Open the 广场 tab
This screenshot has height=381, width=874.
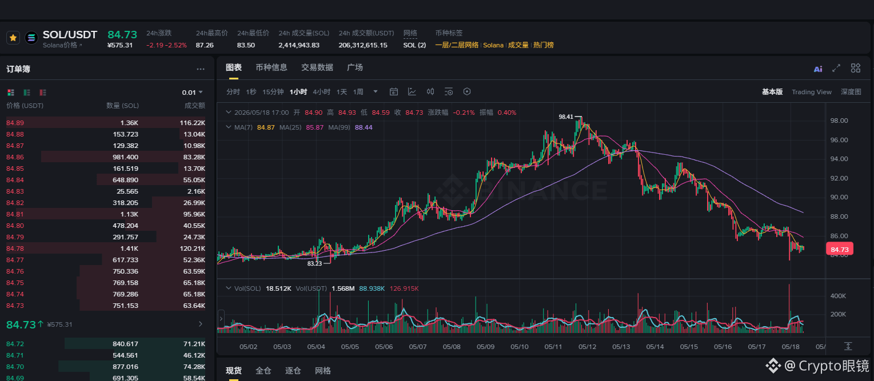coord(355,67)
